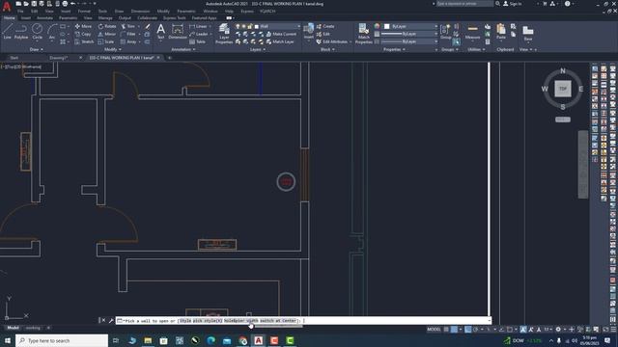The width and height of the screenshot is (618, 347).
Task: Click the Windows taskbar search box
Action: (62, 340)
